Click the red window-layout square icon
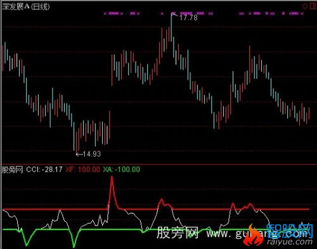The width and height of the screenshot is (317, 249). coord(313,6)
